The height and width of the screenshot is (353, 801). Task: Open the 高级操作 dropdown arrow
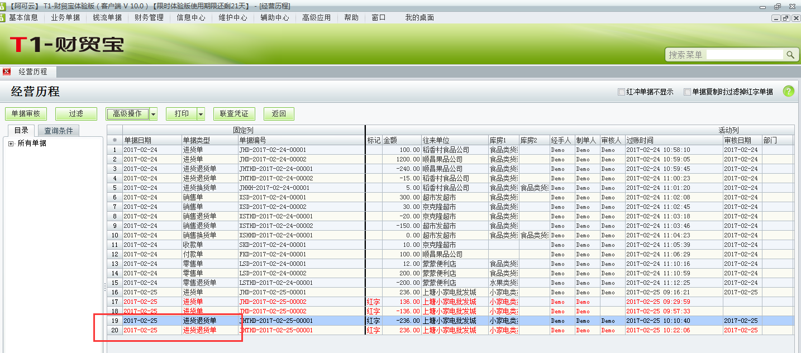coord(152,113)
